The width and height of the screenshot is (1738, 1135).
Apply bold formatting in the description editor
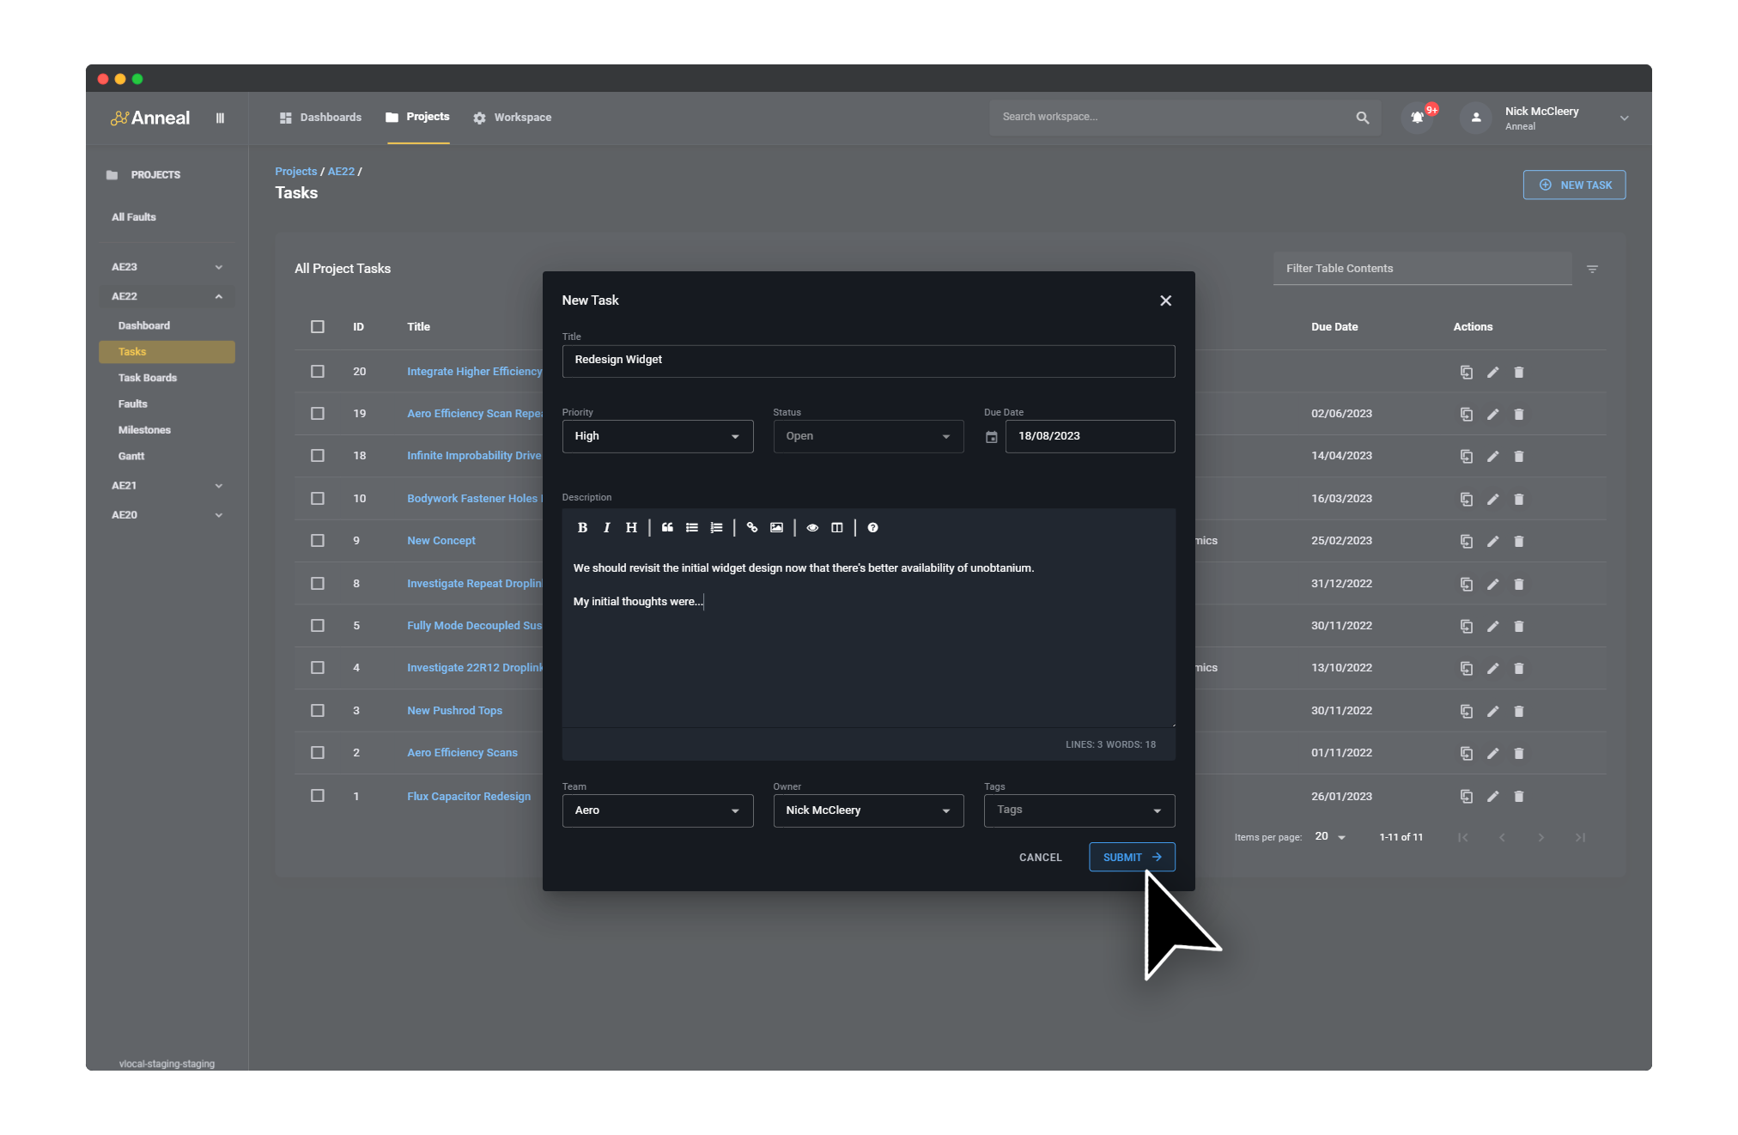pos(583,527)
